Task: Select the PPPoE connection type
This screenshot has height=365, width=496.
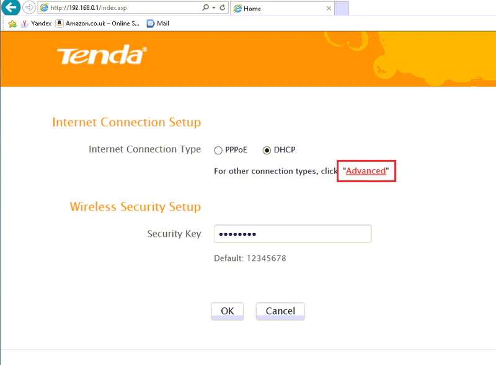Action: 218,150
